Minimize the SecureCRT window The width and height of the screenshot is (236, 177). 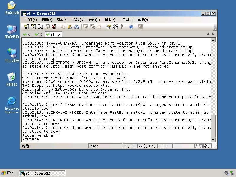(x=203, y=14)
